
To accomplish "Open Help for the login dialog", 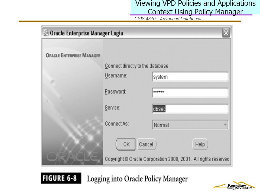I will [200, 144].
